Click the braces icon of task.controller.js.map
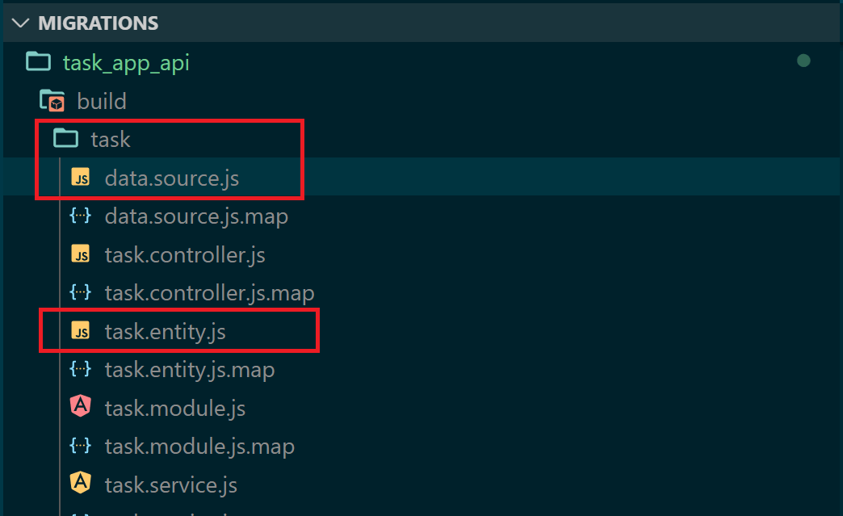Image resolution: width=843 pixels, height=516 pixels. [x=81, y=293]
